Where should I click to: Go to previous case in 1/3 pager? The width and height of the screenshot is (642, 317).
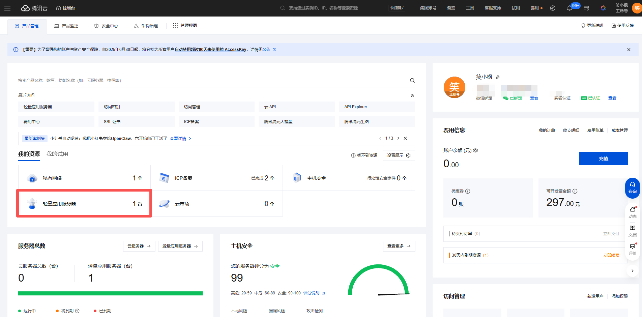pos(380,138)
